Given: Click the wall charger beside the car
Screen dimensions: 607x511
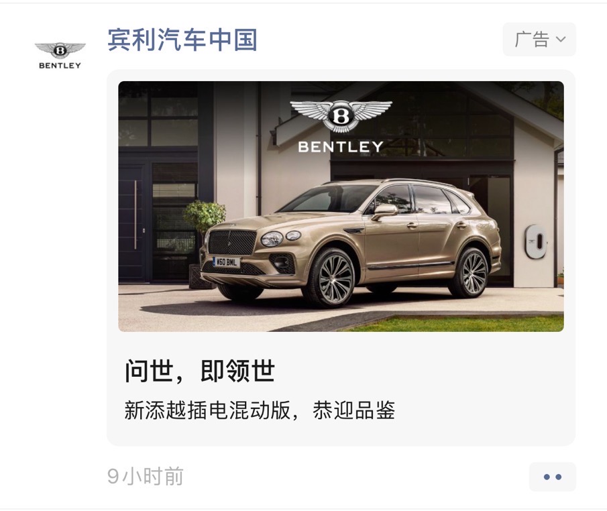Looking at the screenshot, I should (536, 241).
